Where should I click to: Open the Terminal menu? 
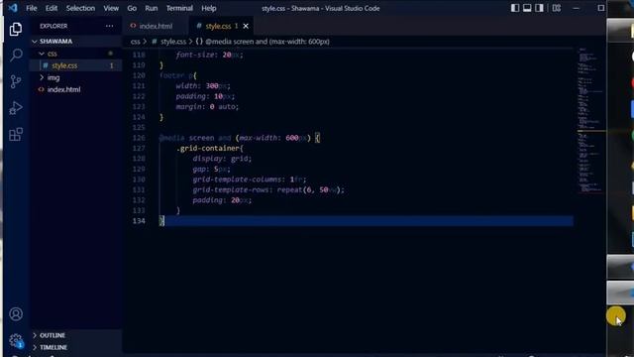179,8
